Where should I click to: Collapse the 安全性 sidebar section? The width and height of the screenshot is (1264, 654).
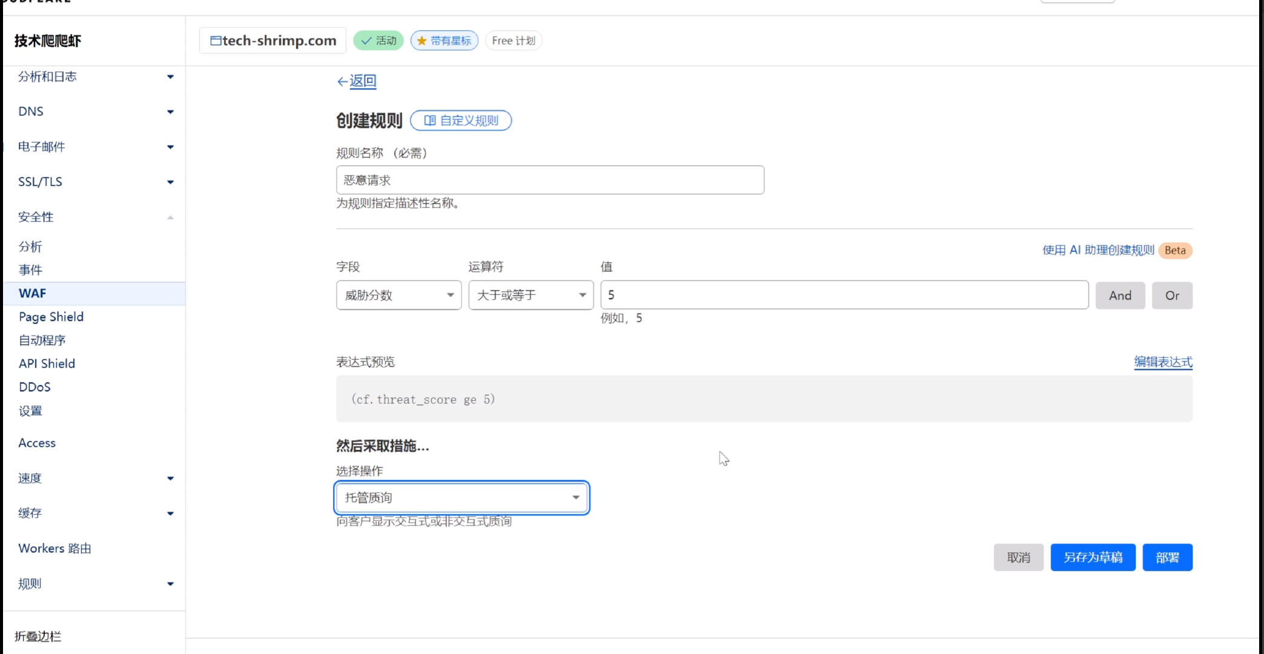[170, 217]
